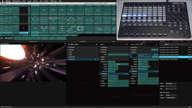Open the Apple menu
This screenshot has height=108, width=192.
pos(3,1)
